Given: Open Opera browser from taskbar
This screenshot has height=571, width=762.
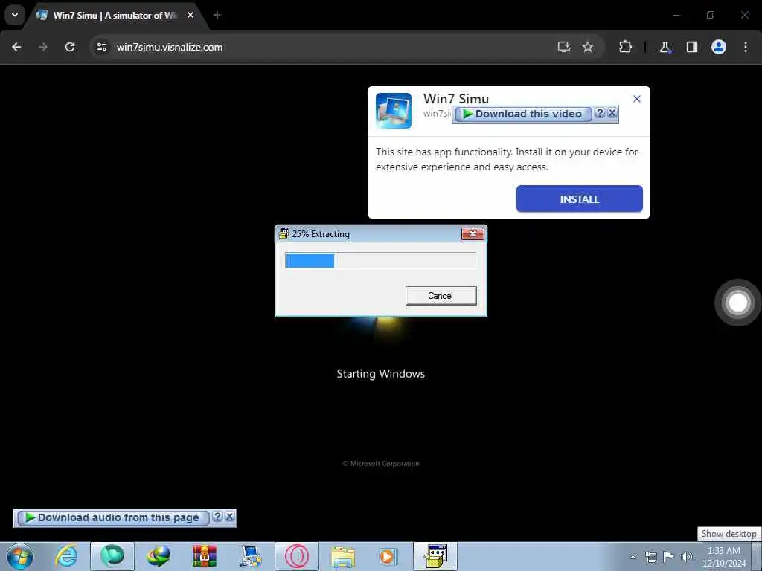Looking at the screenshot, I should pos(297,556).
